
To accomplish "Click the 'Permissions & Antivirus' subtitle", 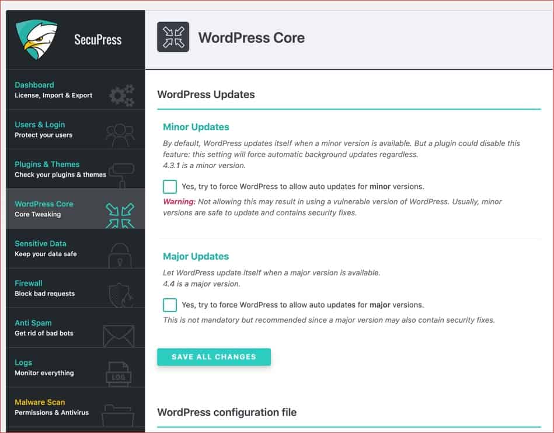I will [x=51, y=413].
